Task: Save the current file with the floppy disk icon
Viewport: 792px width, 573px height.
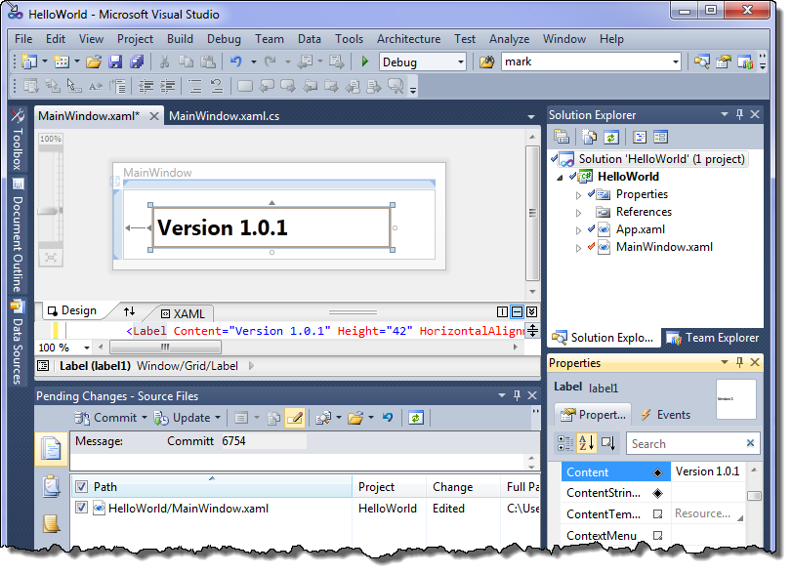Action: click(115, 61)
